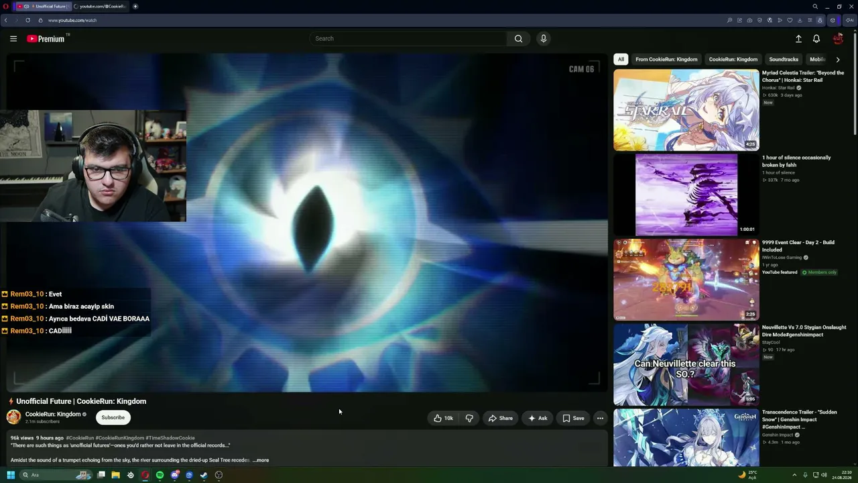Open the Can Neuvillette clear this thumbnail
Viewport: 858px width, 483px height.
686,364
